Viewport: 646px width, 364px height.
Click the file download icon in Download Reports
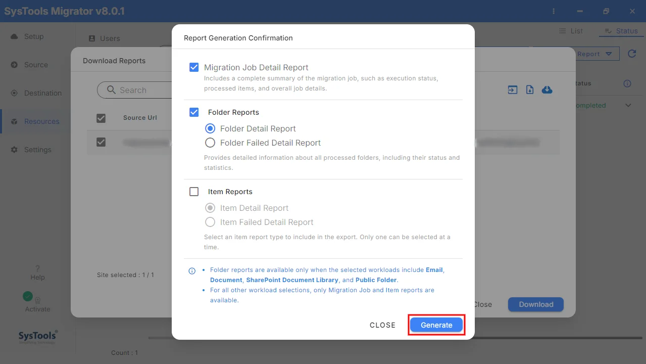(530, 90)
